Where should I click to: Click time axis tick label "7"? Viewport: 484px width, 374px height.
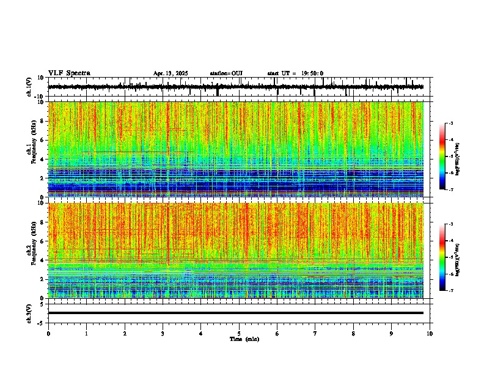[315, 334]
